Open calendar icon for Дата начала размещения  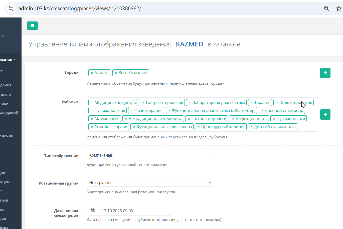click(93, 211)
